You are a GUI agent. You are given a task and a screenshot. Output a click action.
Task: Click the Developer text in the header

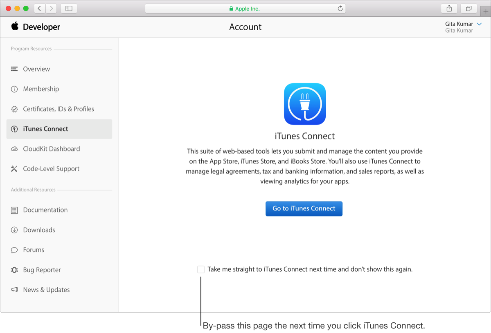coord(41,27)
